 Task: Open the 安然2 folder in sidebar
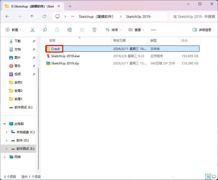pos(18,82)
